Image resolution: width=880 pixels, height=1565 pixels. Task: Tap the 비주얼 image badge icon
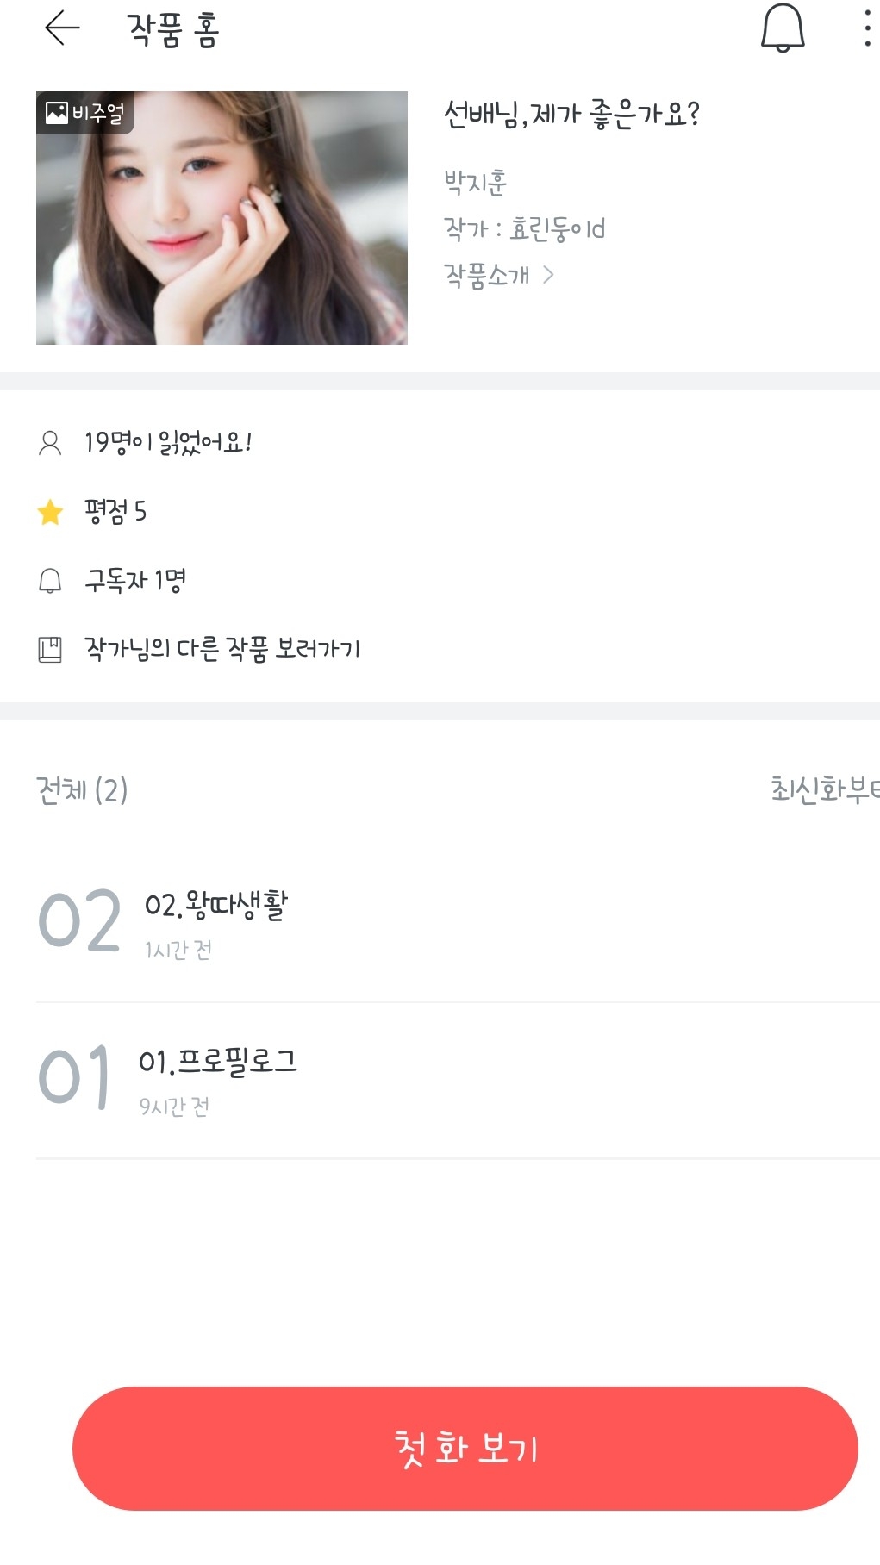point(57,113)
